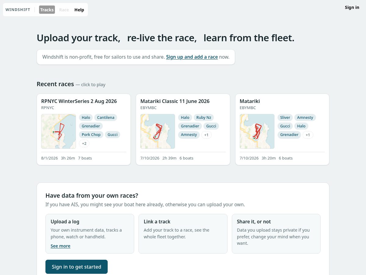Open RPNYC WinterSeries 2 Aug 2026 race title
Screen dimensions: 366x275
[79, 101]
